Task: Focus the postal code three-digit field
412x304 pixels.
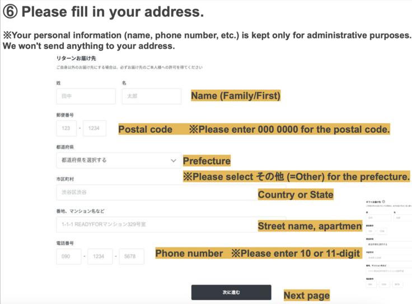Action: point(66,128)
